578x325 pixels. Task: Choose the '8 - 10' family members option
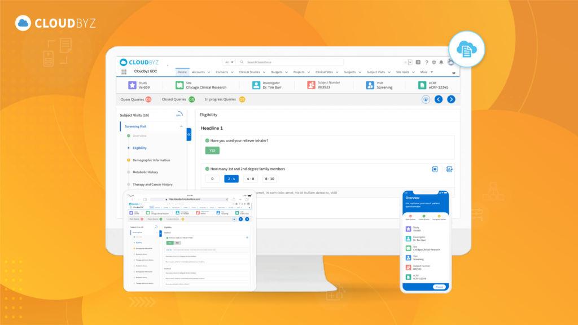[x=269, y=179]
